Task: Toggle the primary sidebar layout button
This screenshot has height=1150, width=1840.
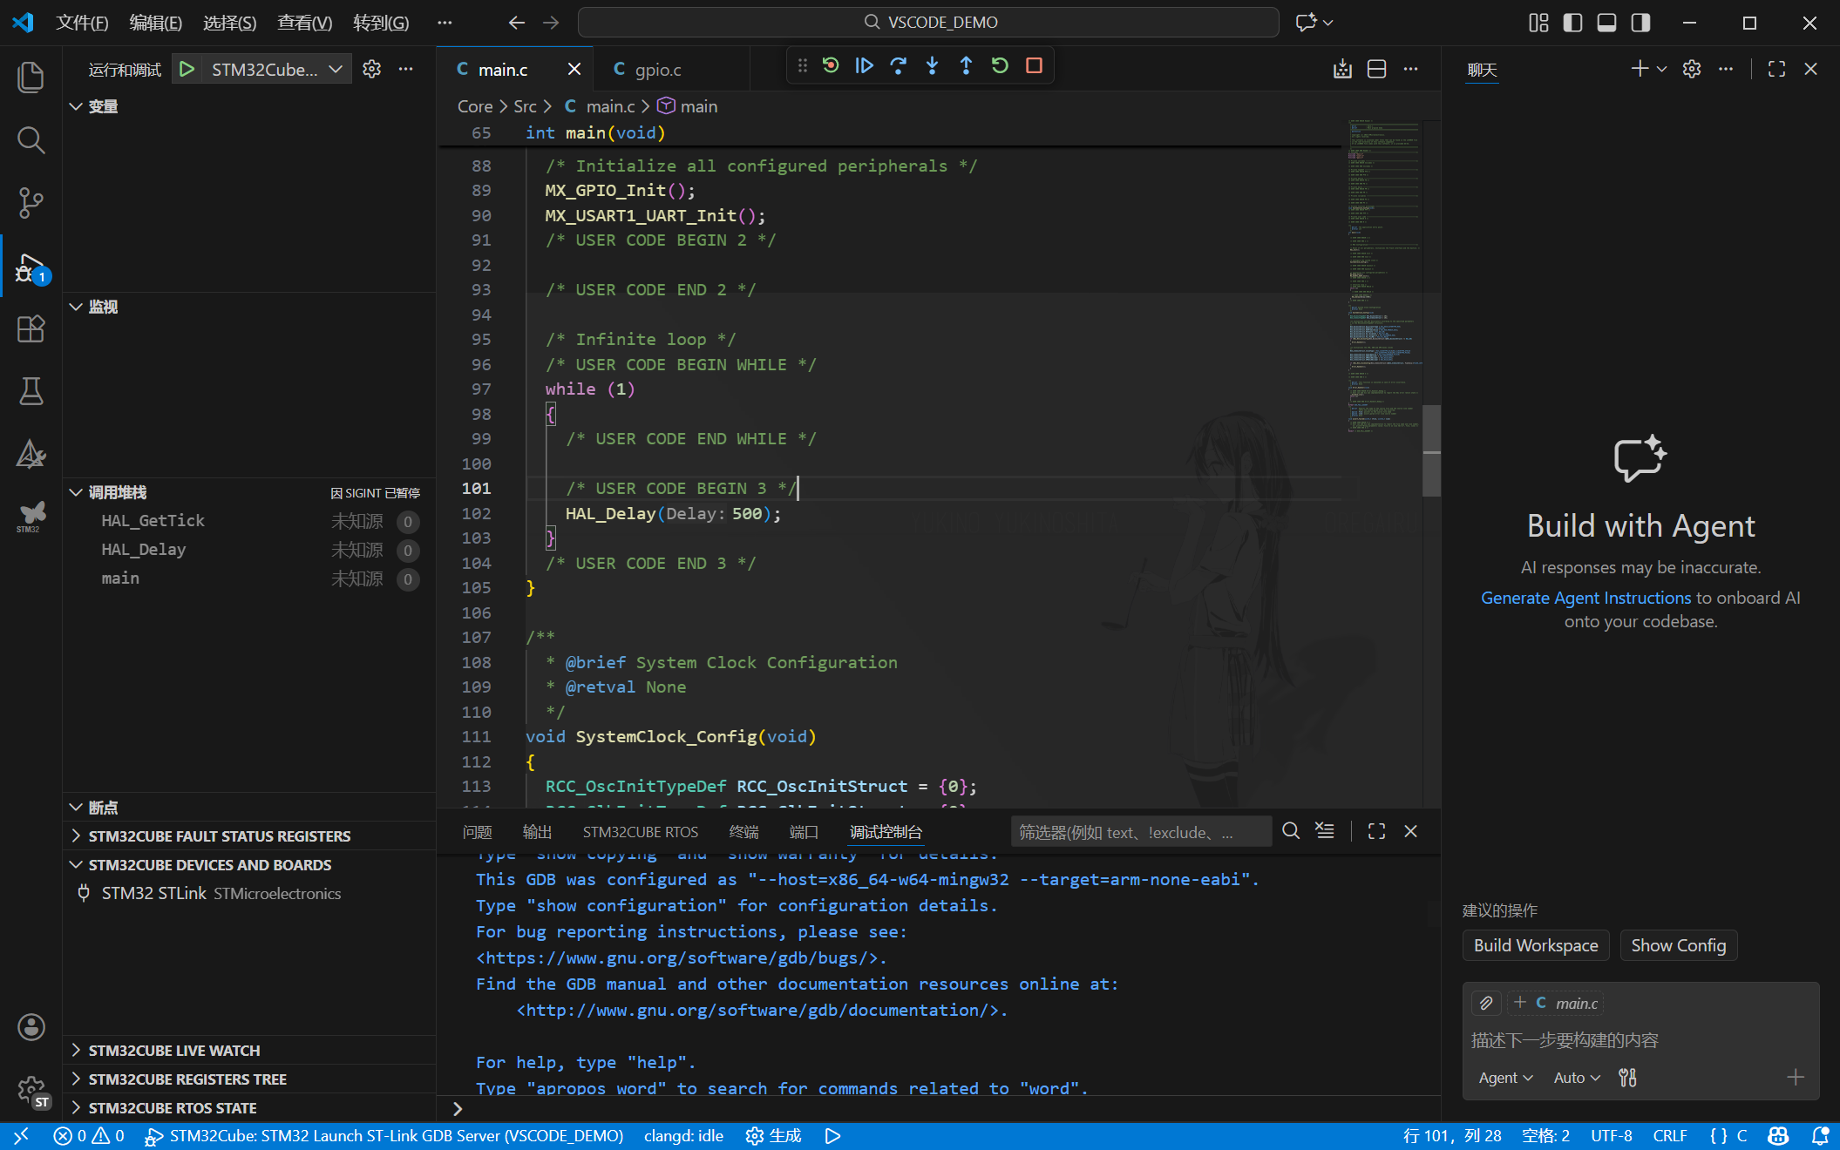Action: [x=1572, y=23]
